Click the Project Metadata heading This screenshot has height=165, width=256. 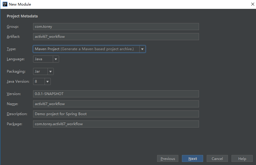(x=22, y=16)
